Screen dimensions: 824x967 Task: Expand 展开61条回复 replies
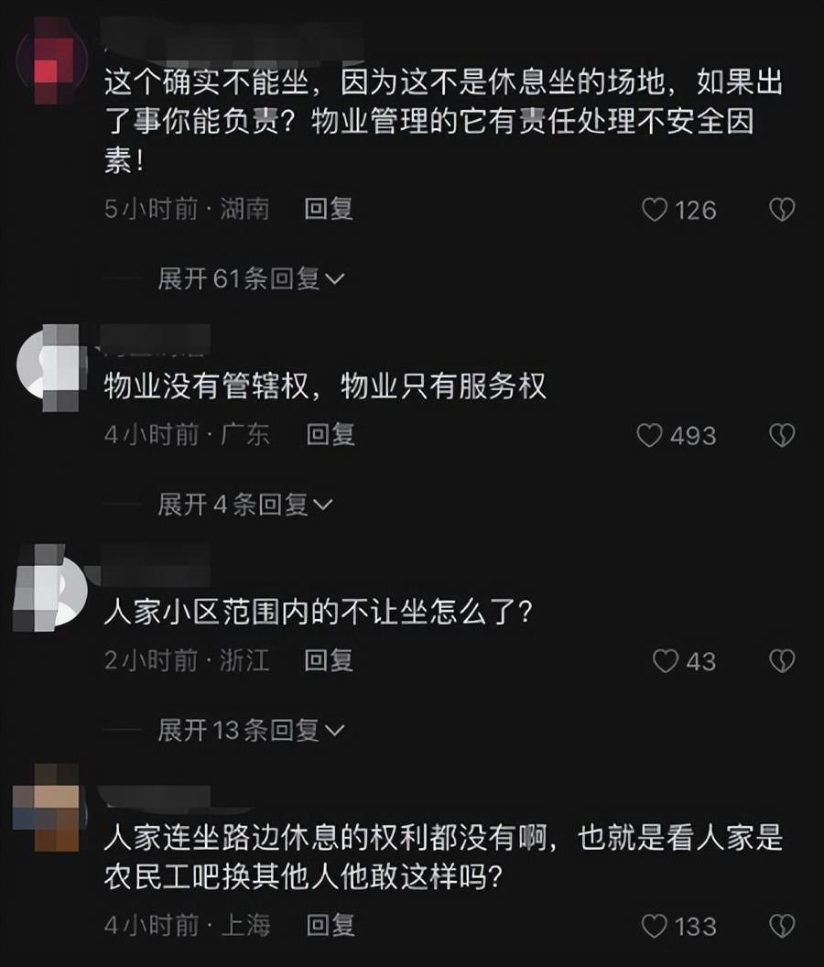point(251,278)
